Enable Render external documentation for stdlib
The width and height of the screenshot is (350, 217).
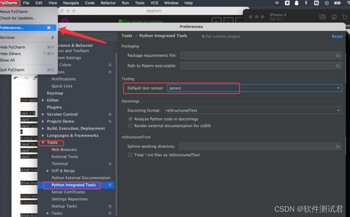pos(130,126)
